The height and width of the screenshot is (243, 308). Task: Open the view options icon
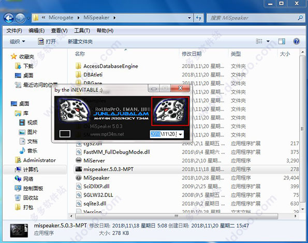point(259,41)
